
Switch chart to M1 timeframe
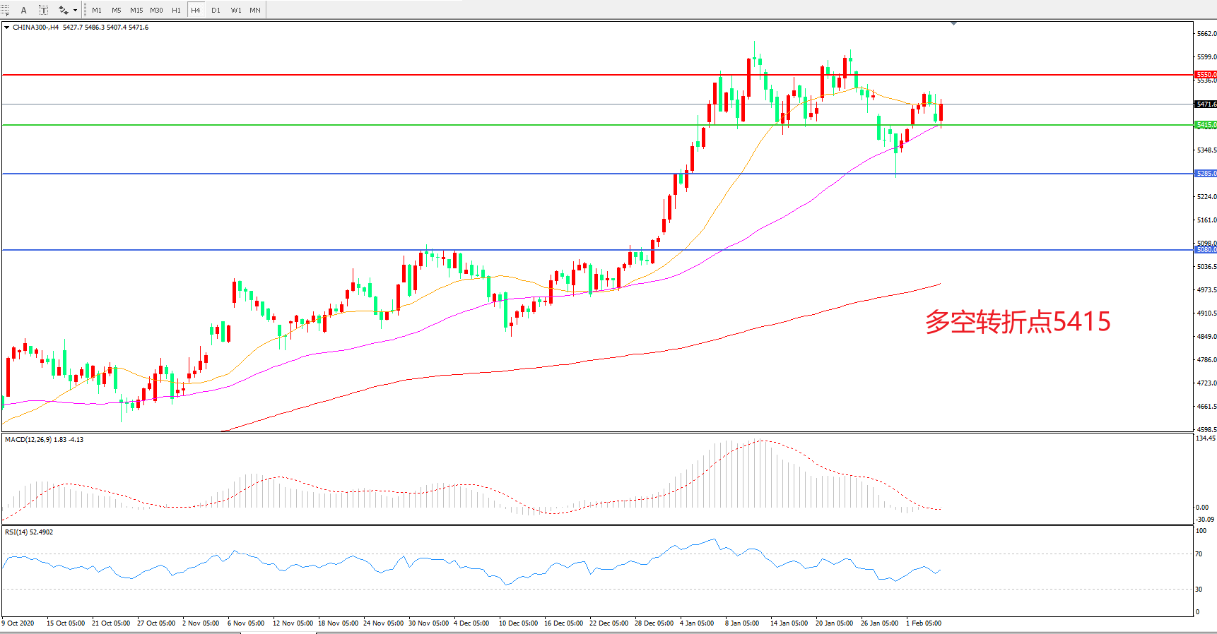pyautogui.click(x=97, y=10)
